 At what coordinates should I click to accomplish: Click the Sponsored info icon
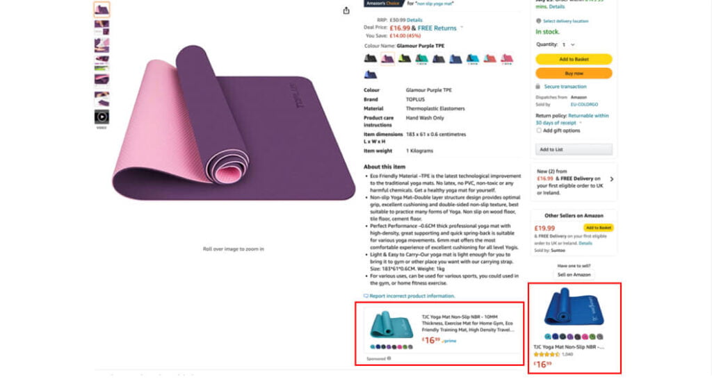tap(389, 358)
